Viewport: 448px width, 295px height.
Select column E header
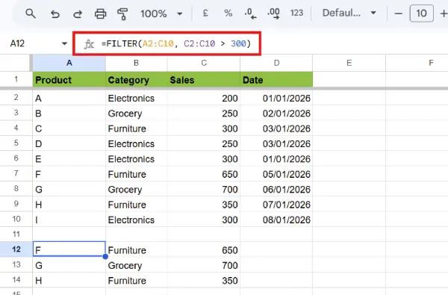(349, 63)
